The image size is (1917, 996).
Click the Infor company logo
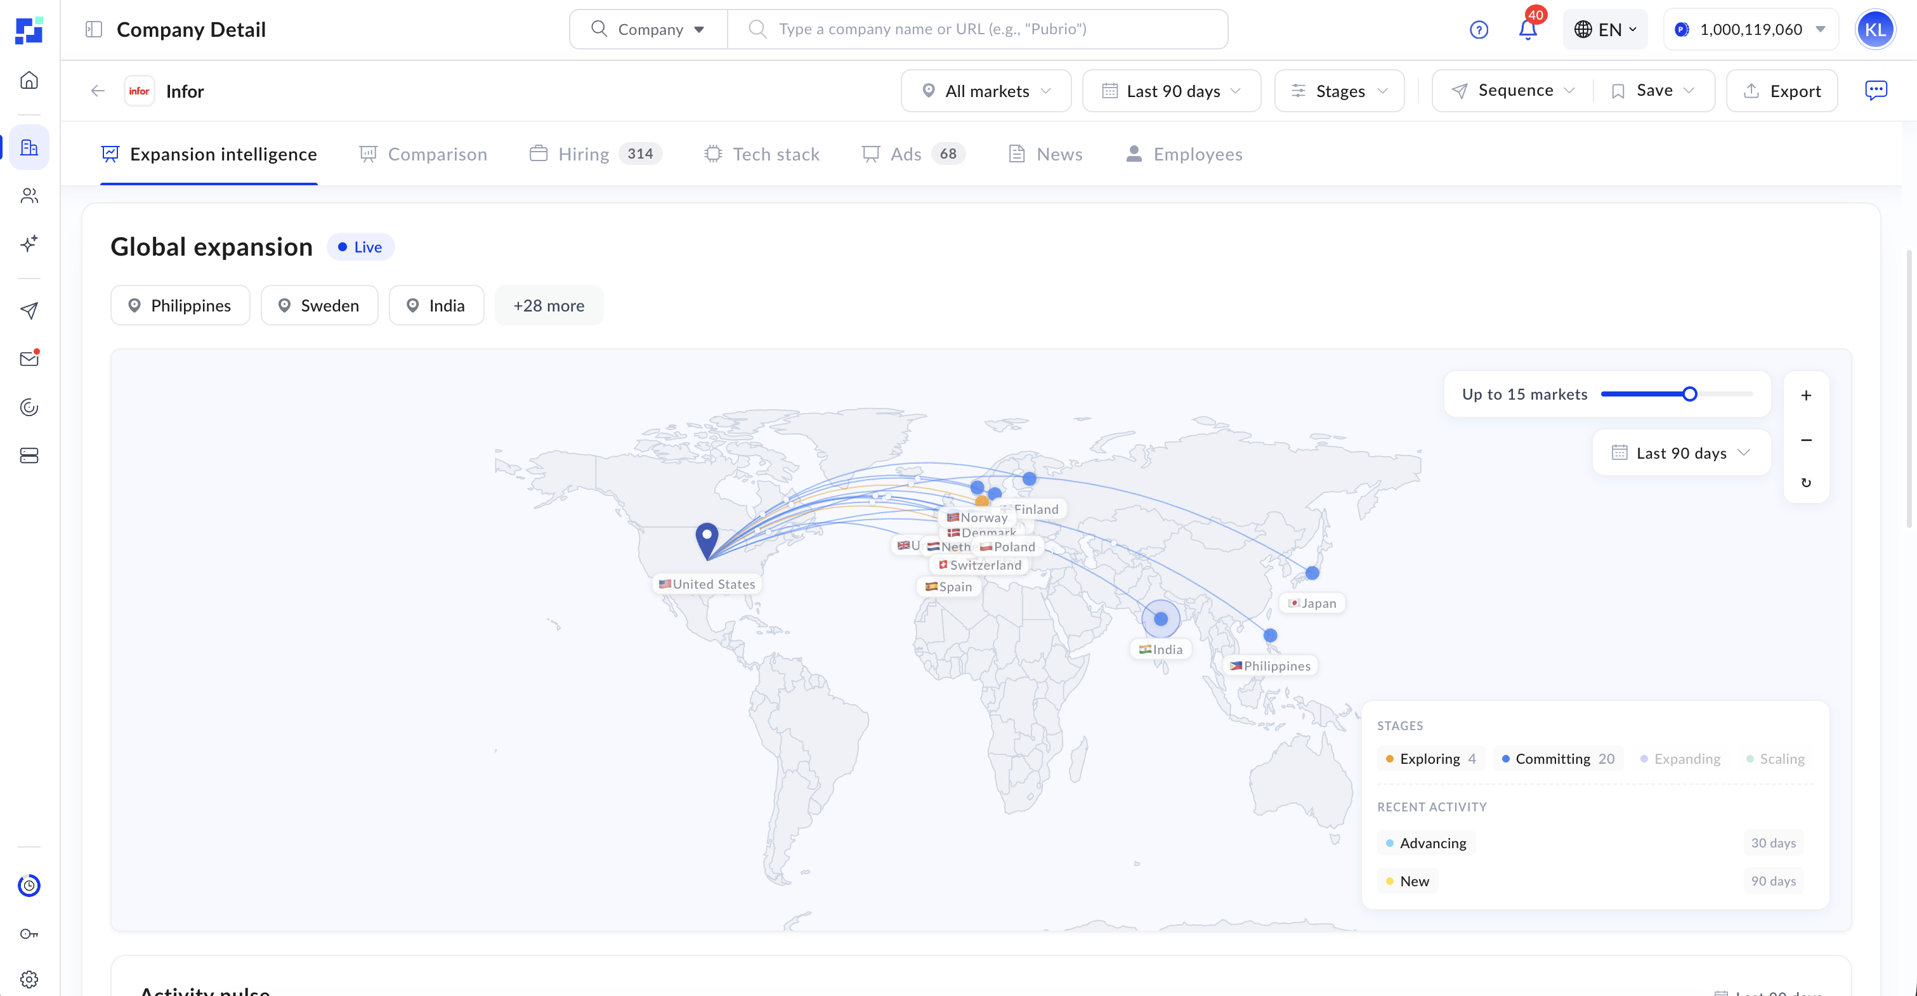(139, 91)
